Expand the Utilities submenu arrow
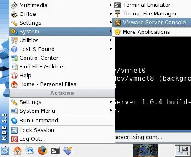This screenshot has width=191, height=157. click(x=111, y=40)
